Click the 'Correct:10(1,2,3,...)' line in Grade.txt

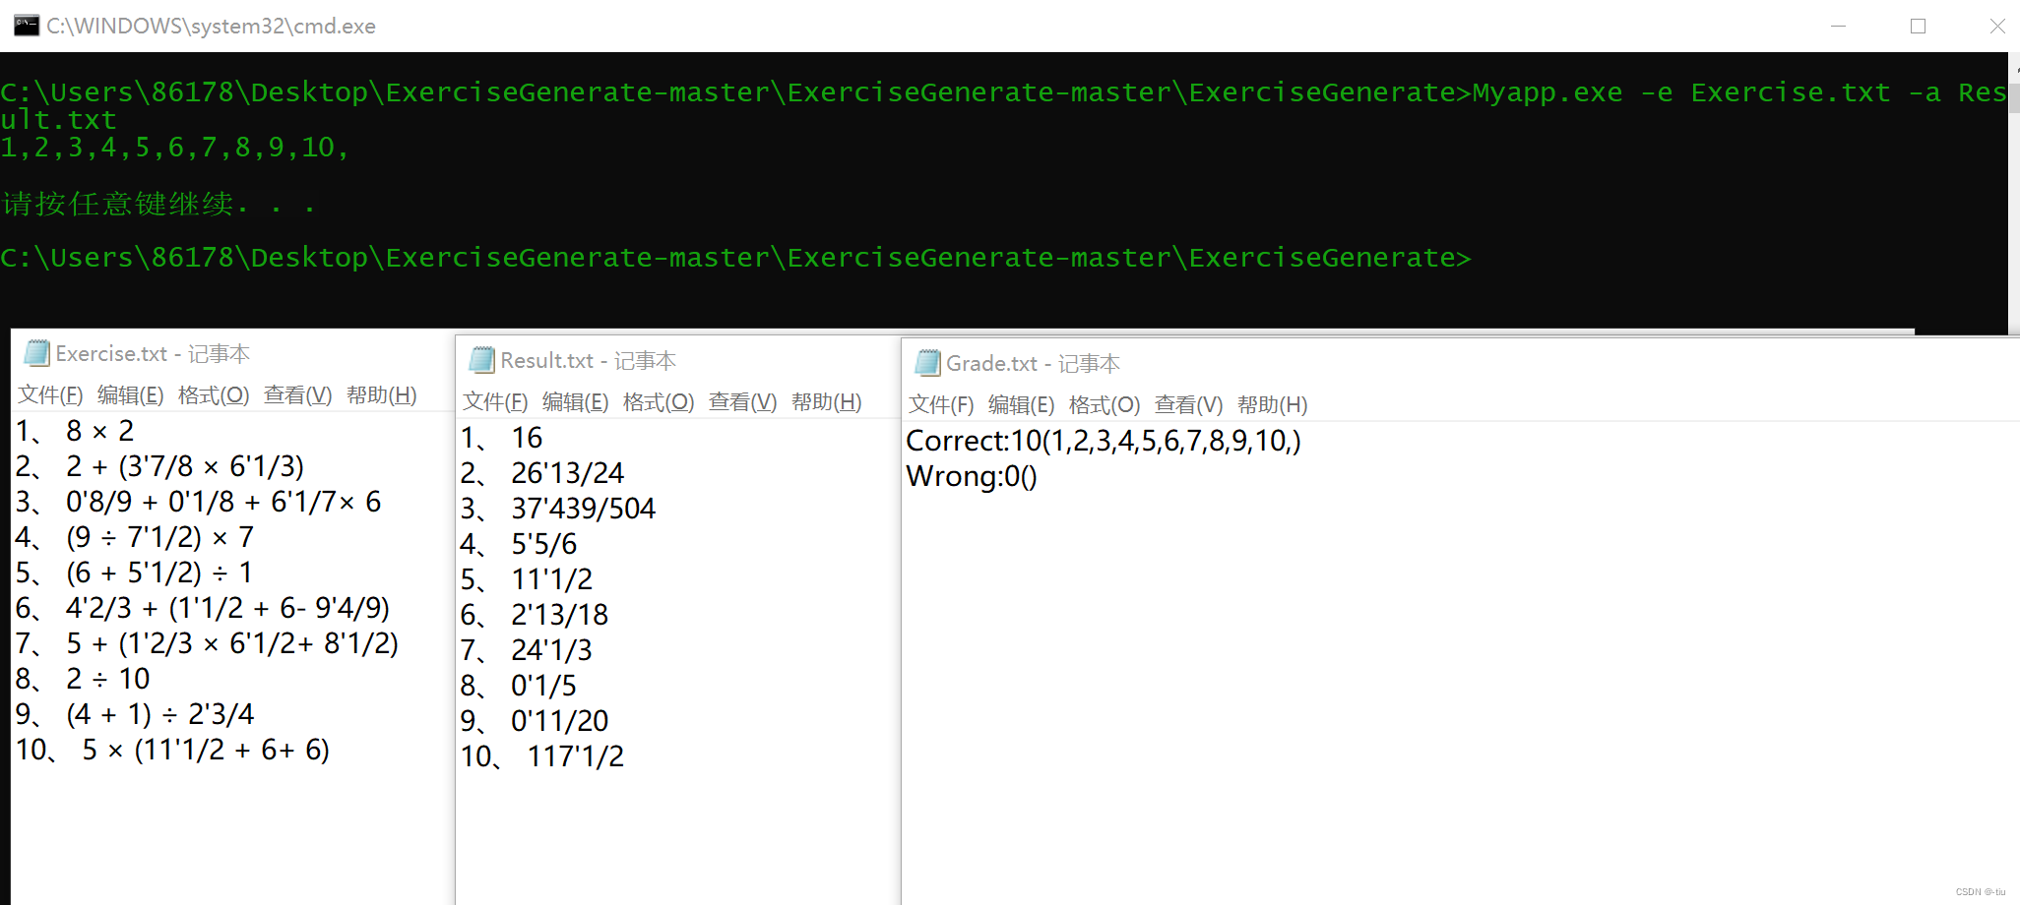click(x=1104, y=441)
